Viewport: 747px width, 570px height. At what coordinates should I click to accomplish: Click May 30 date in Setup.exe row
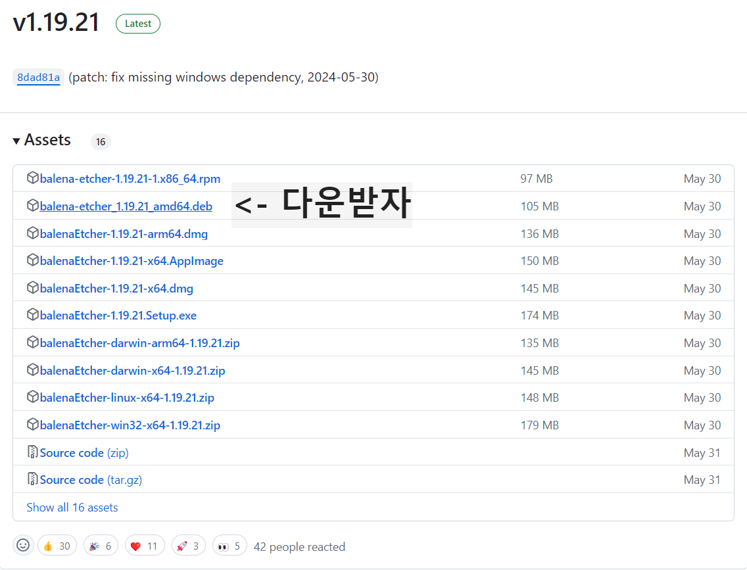pos(702,316)
